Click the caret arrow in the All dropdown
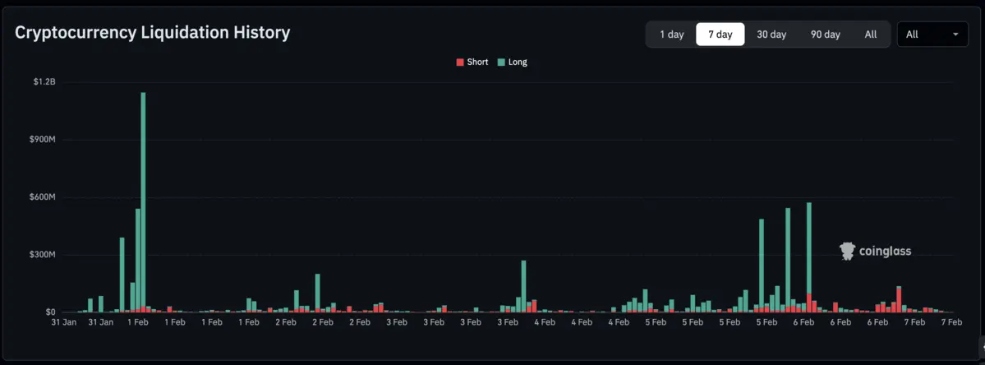 click(955, 35)
